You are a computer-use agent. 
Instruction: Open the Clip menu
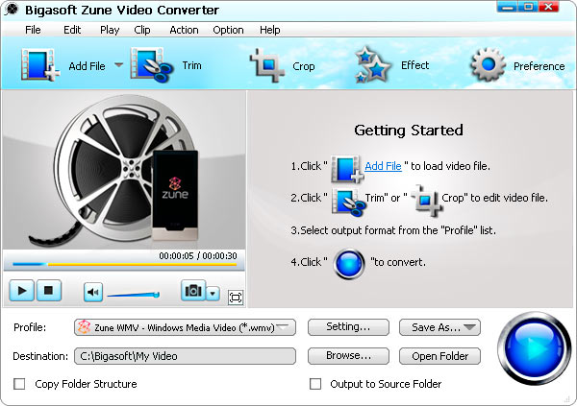(x=142, y=30)
